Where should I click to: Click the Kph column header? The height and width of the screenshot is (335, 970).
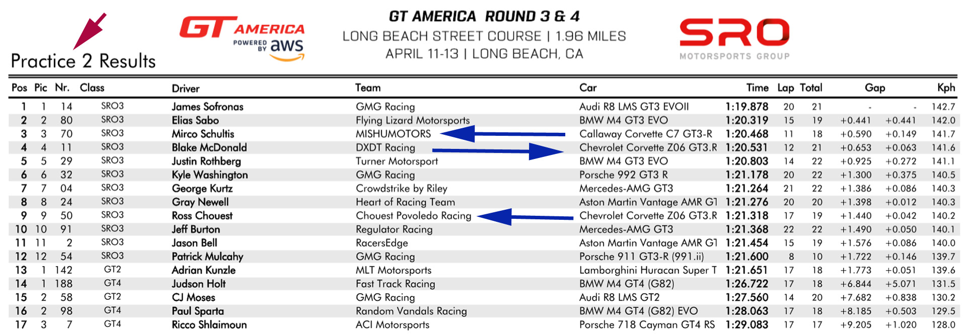946,88
